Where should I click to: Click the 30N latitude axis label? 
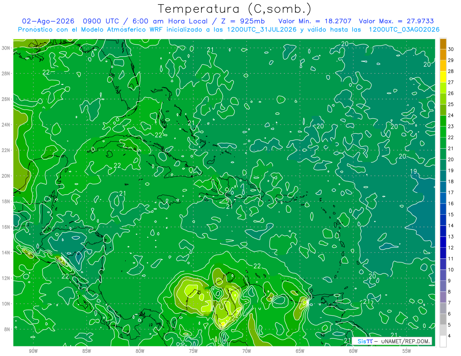[7, 48]
